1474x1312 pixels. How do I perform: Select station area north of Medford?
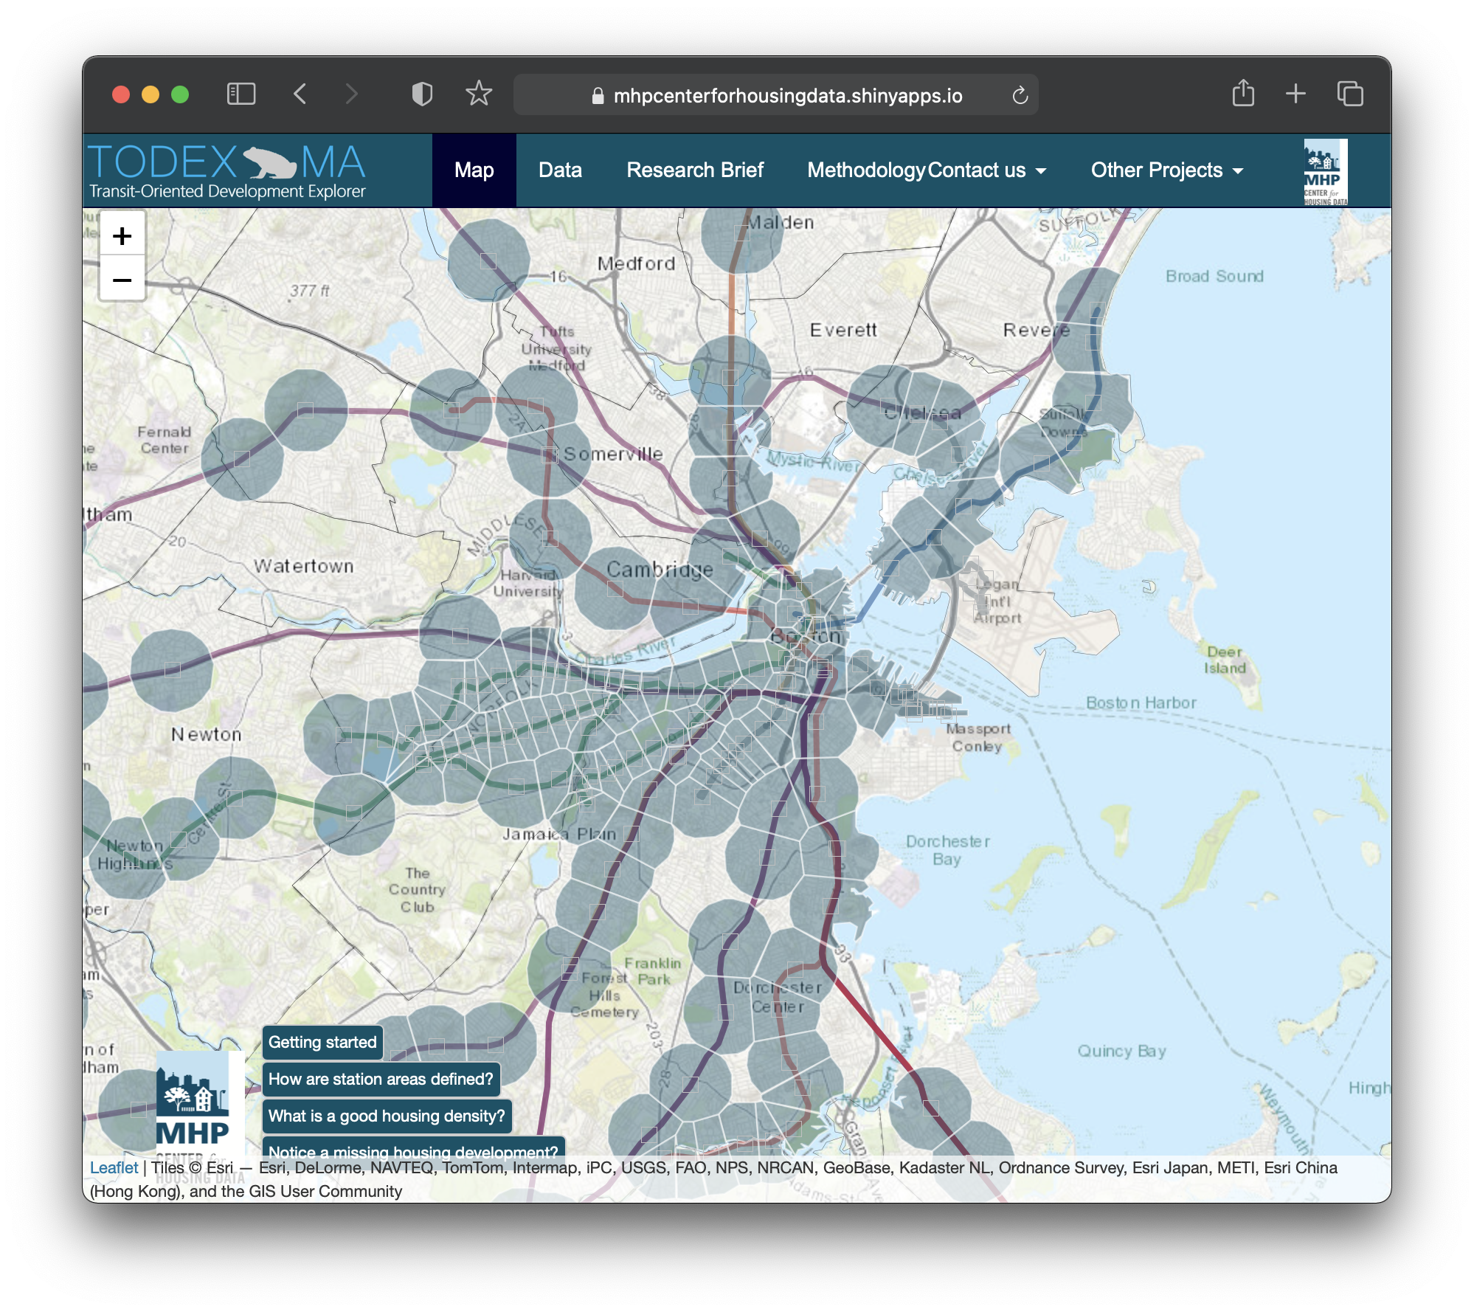pyautogui.click(x=488, y=260)
